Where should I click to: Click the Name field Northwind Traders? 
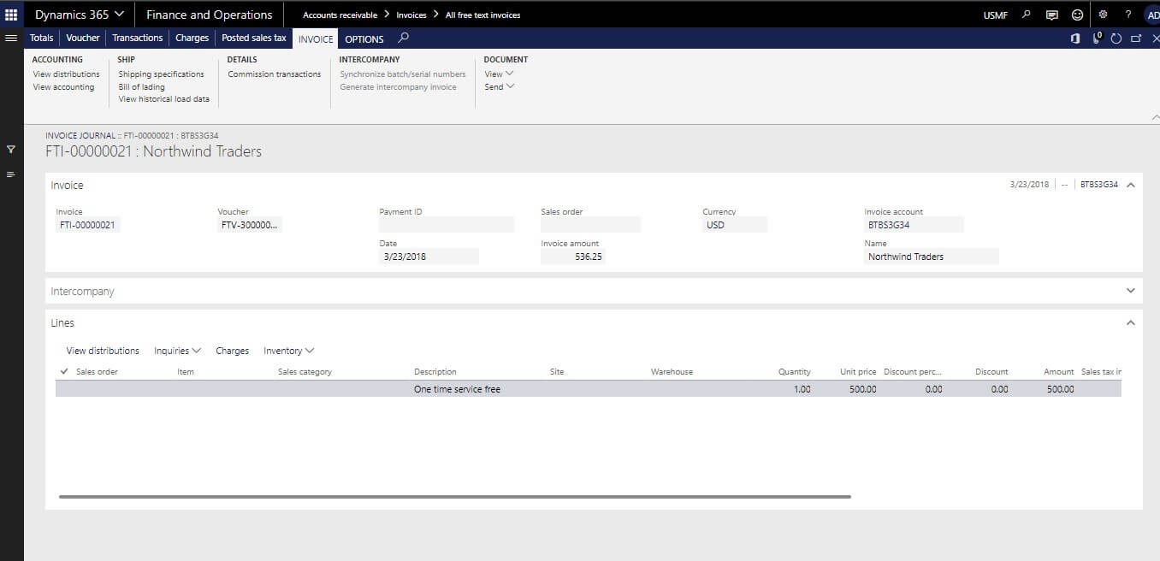pyautogui.click(x=932, y=257)
